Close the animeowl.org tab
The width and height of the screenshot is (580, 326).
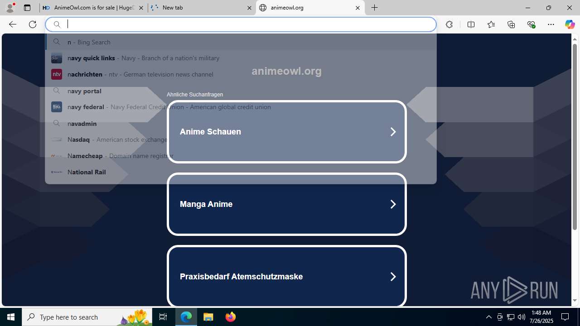[x=358, y=8]
